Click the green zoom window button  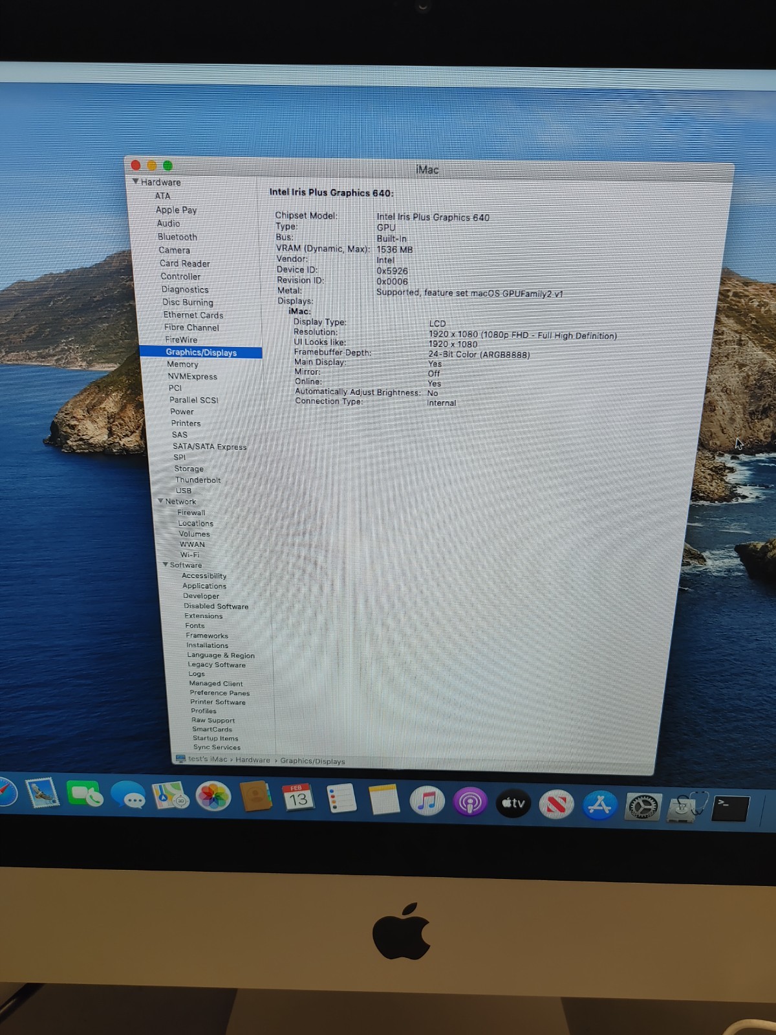click(167, 166)
